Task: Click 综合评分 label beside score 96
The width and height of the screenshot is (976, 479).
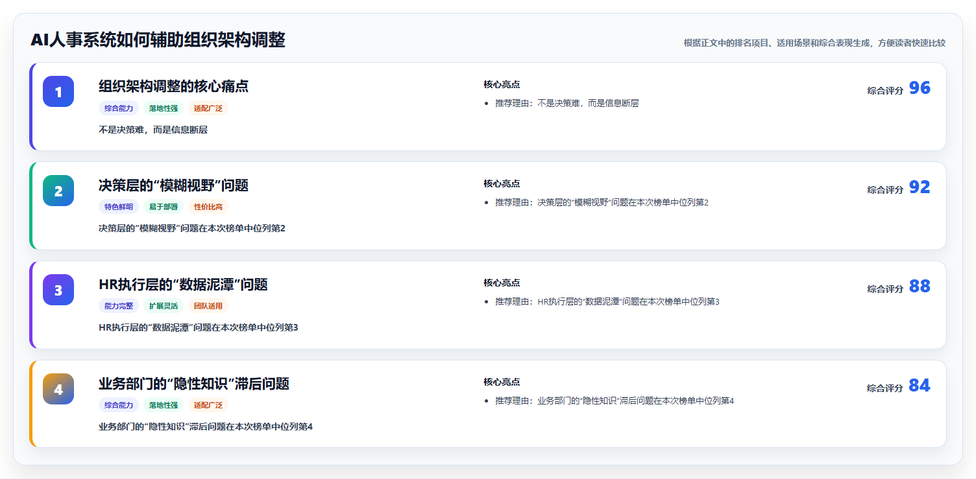Action: [885, 91]
